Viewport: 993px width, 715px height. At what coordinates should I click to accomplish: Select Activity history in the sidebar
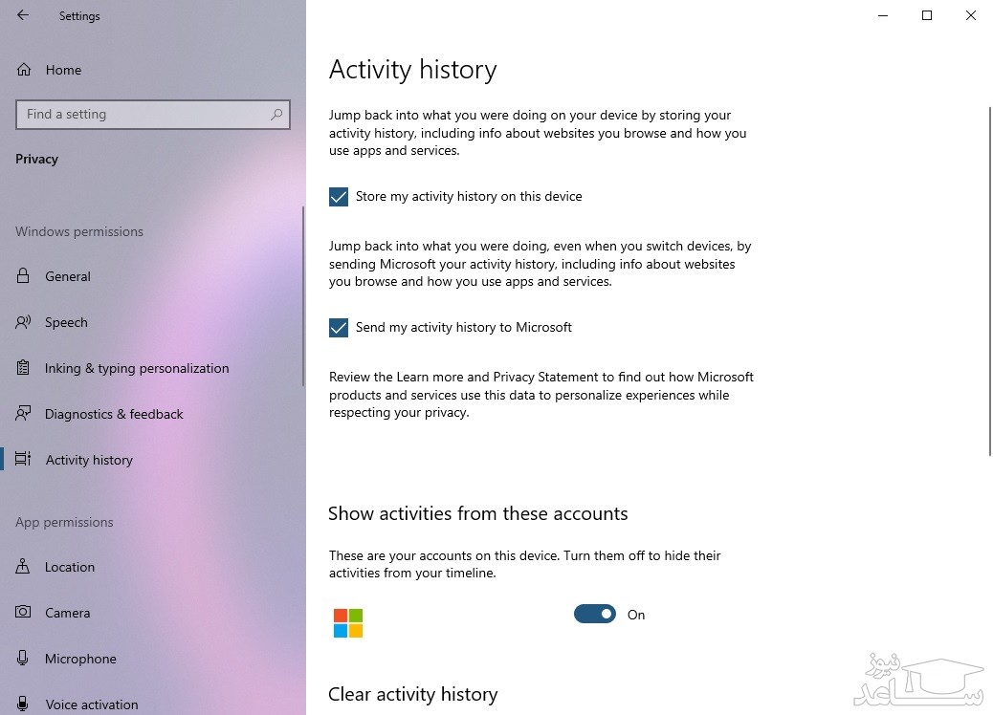(89, 460)
